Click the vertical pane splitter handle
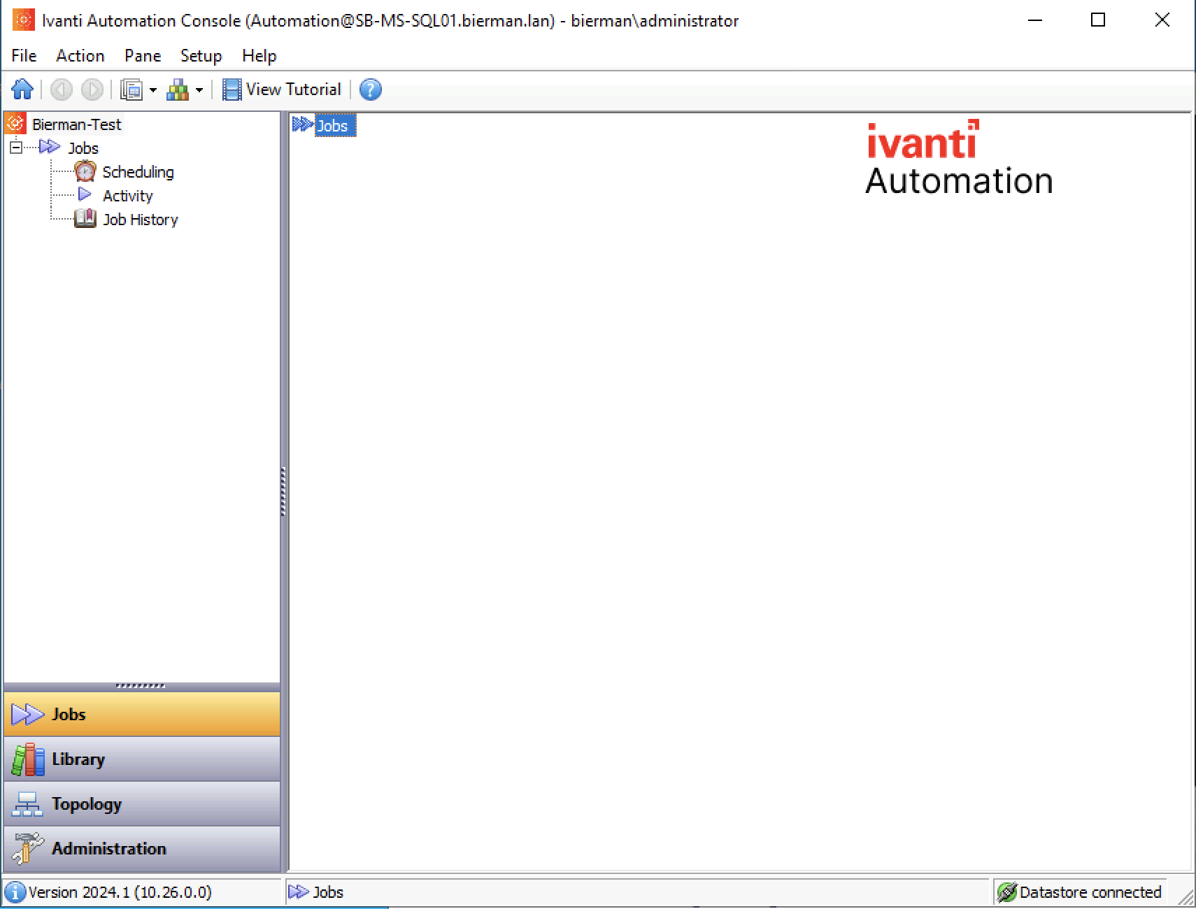Image resolution: width=1196 pixels, height=909 pixels. point(283,492)
